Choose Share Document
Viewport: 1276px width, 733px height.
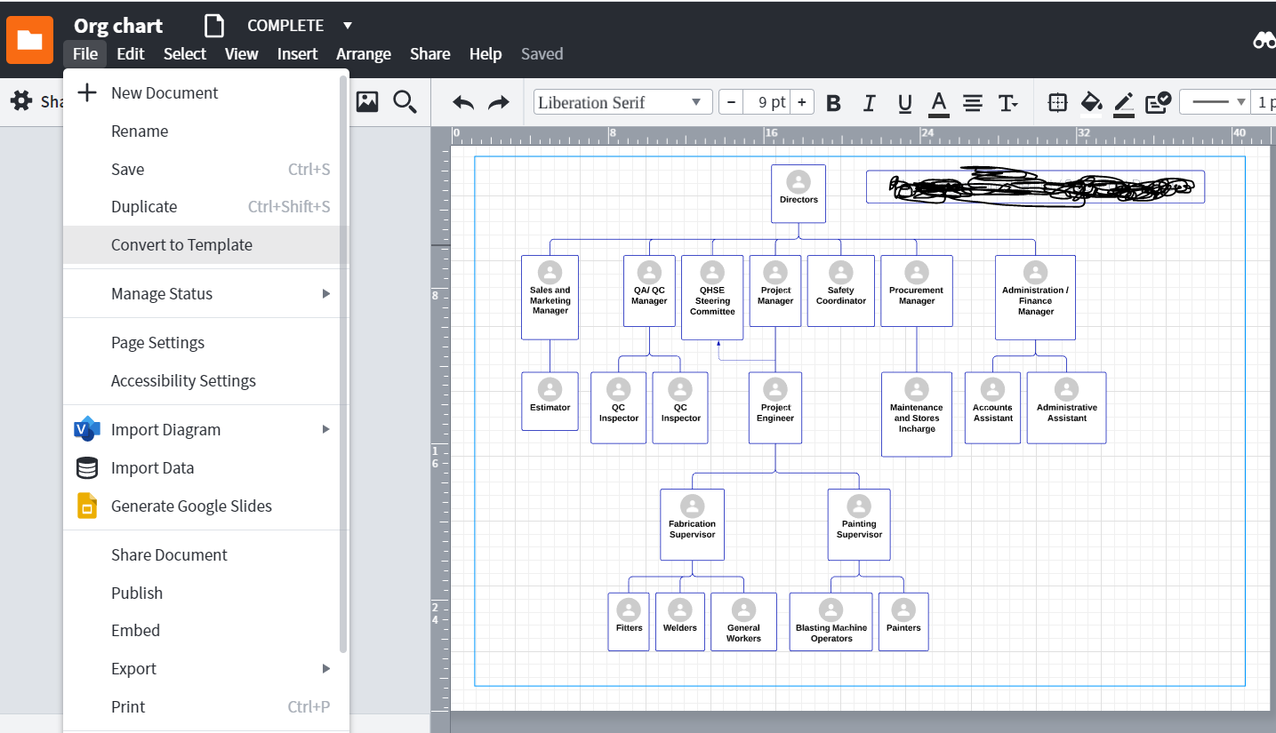[x=202, y=555]
